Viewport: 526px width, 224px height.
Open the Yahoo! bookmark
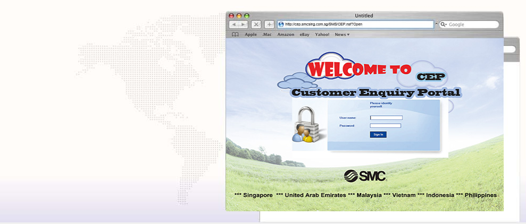(x=322, y=35)
